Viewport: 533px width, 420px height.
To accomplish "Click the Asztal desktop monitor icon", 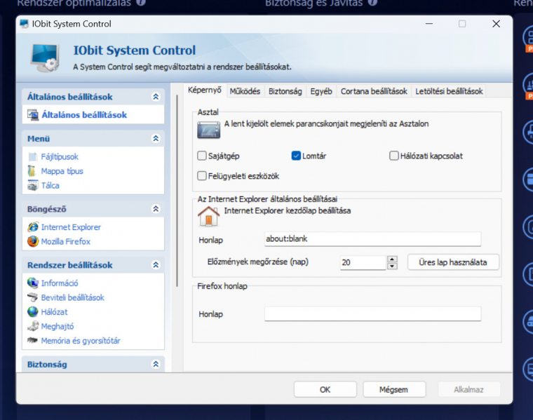I will coord(209,130).
